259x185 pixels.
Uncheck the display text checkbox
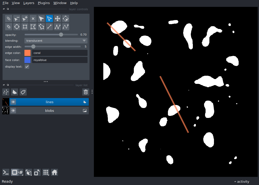pos(27,66)
